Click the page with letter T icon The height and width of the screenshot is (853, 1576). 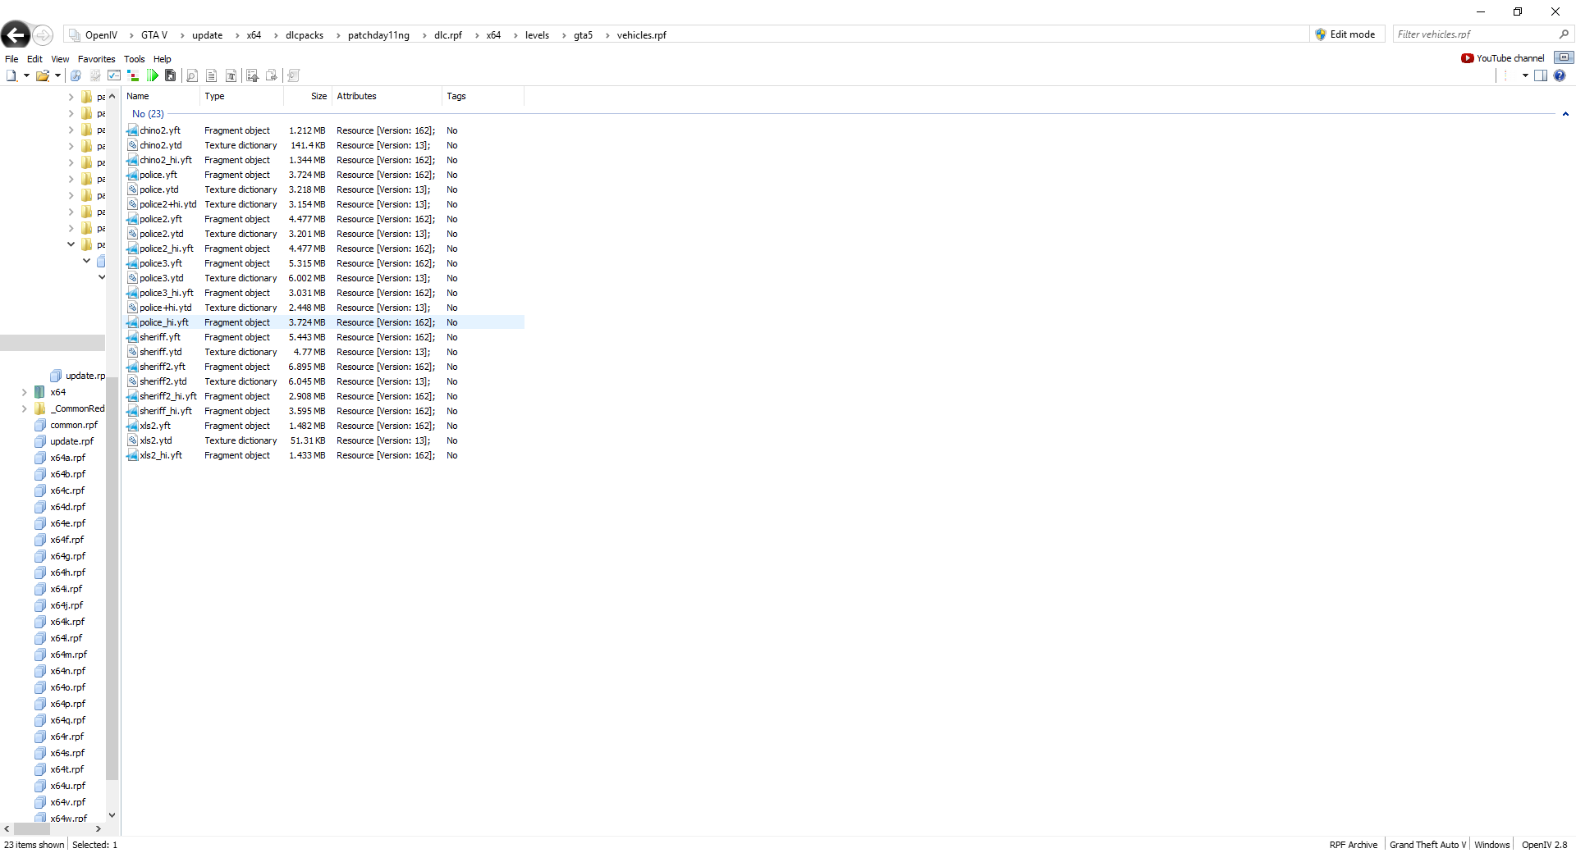pos(231,75)
